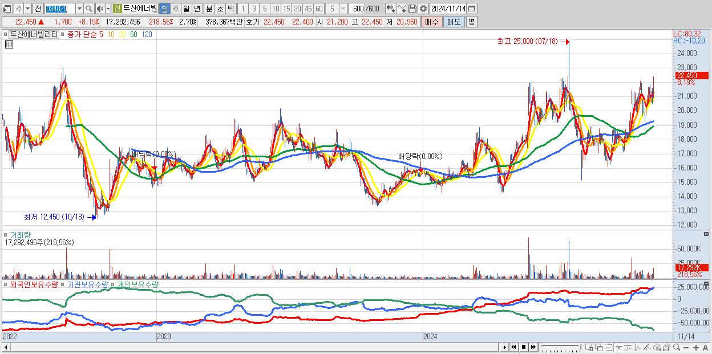Screen dimensions: 712x354
Task: Open the calendar date picker icon
Action: click(472, 9)
